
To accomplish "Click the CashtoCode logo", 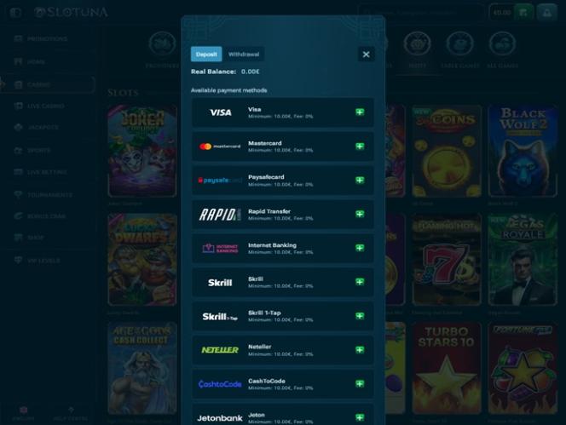I will tap(220, 384).
